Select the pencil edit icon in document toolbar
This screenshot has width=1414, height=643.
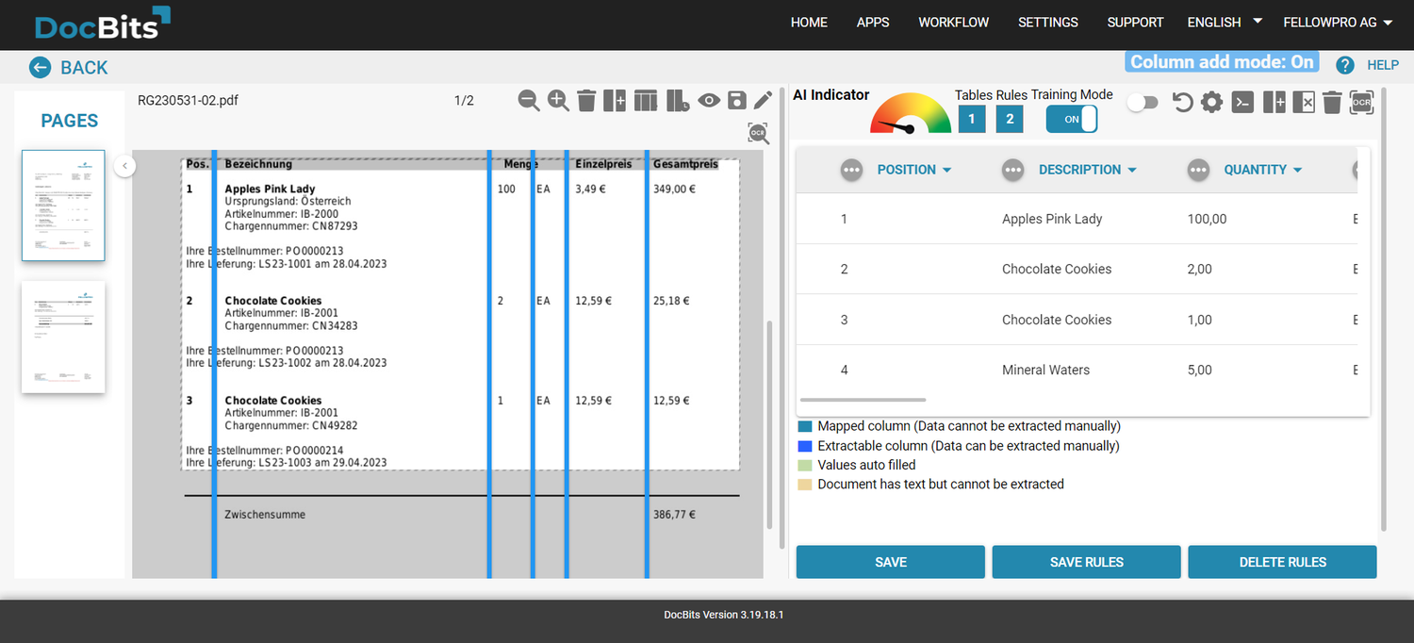pos(764,100)
